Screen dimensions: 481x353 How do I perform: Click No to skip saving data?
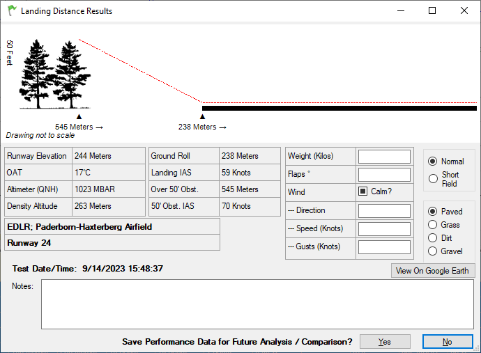tap(448, 342)
